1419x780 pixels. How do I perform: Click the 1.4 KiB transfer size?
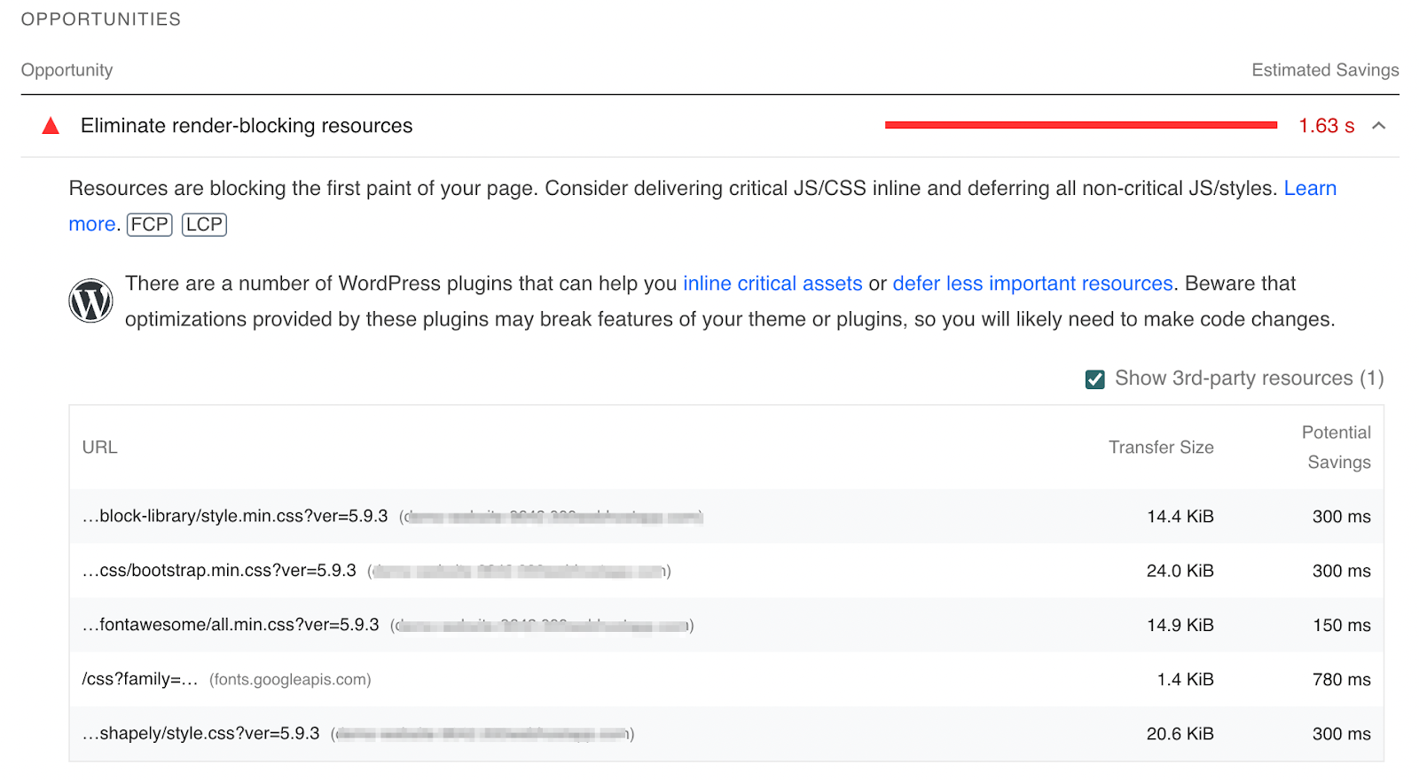click(1185, 679)
